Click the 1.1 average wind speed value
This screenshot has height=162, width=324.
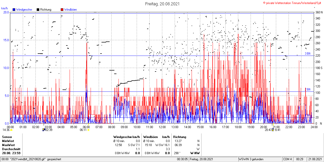(138, 149)
